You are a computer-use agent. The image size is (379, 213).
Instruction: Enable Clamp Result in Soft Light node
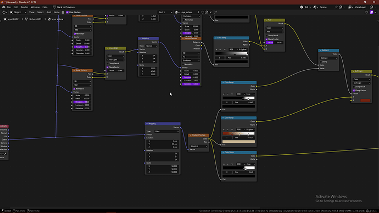[354, 87]
